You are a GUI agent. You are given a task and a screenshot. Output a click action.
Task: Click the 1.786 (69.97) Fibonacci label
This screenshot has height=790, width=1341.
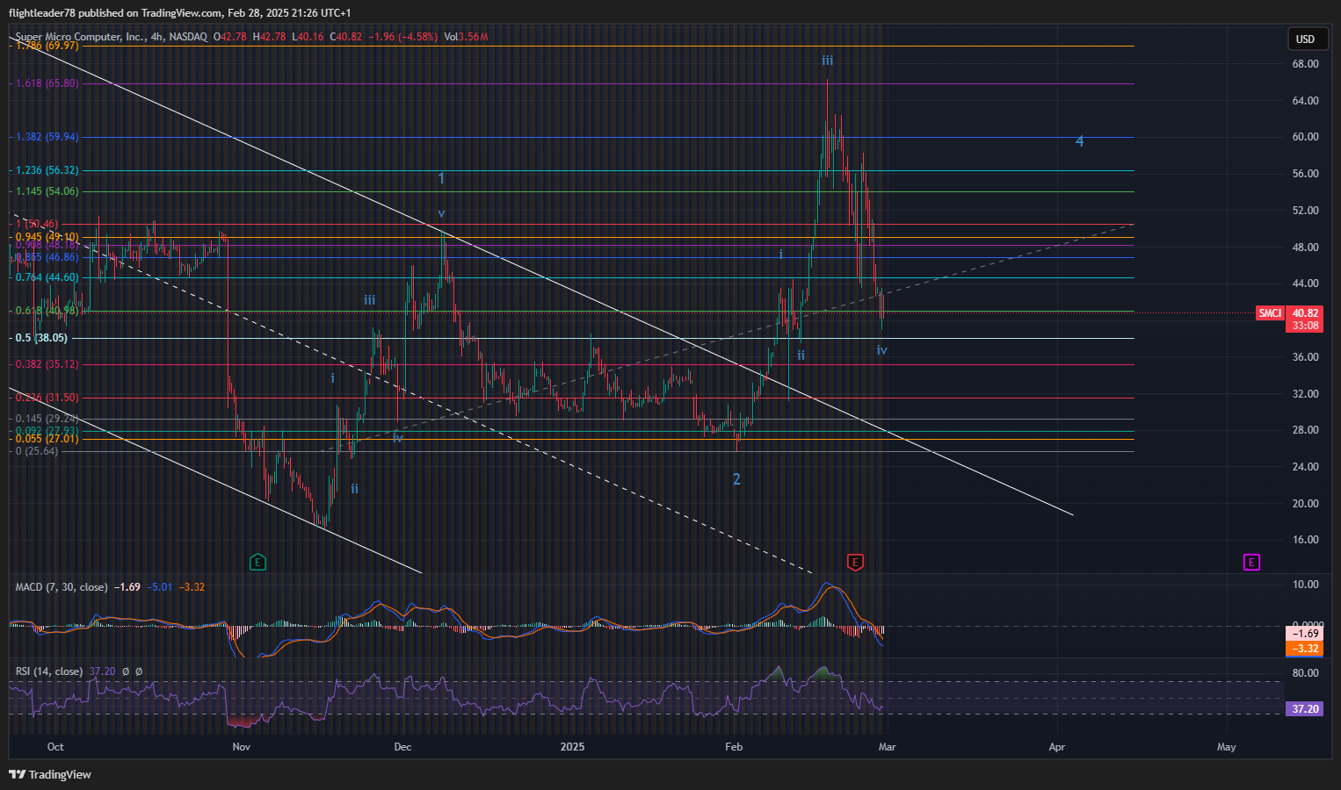(47, 46)
